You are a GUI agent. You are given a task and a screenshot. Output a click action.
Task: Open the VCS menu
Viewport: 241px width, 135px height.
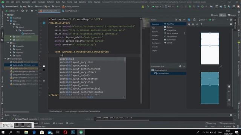pyautogui.click(x=75, y=2)
